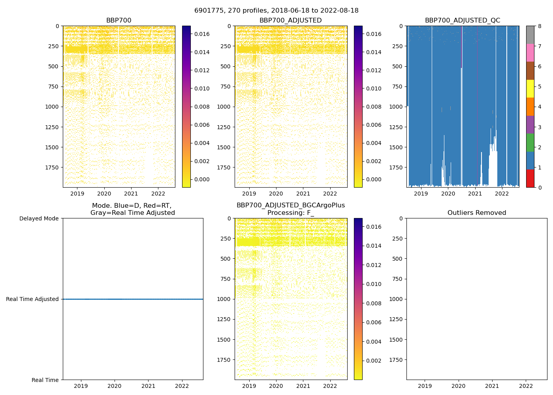The image size is (553, 395).
Task: Click the orange QC colorbar segment
Action: click(x=530, y=107)
